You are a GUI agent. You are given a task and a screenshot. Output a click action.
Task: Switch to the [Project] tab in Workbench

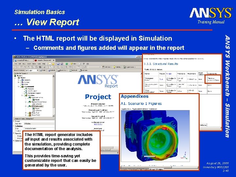(23, 60)
